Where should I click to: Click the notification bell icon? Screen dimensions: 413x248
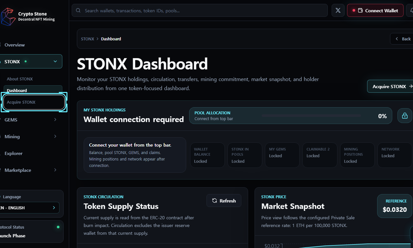[x=412, y=11]
